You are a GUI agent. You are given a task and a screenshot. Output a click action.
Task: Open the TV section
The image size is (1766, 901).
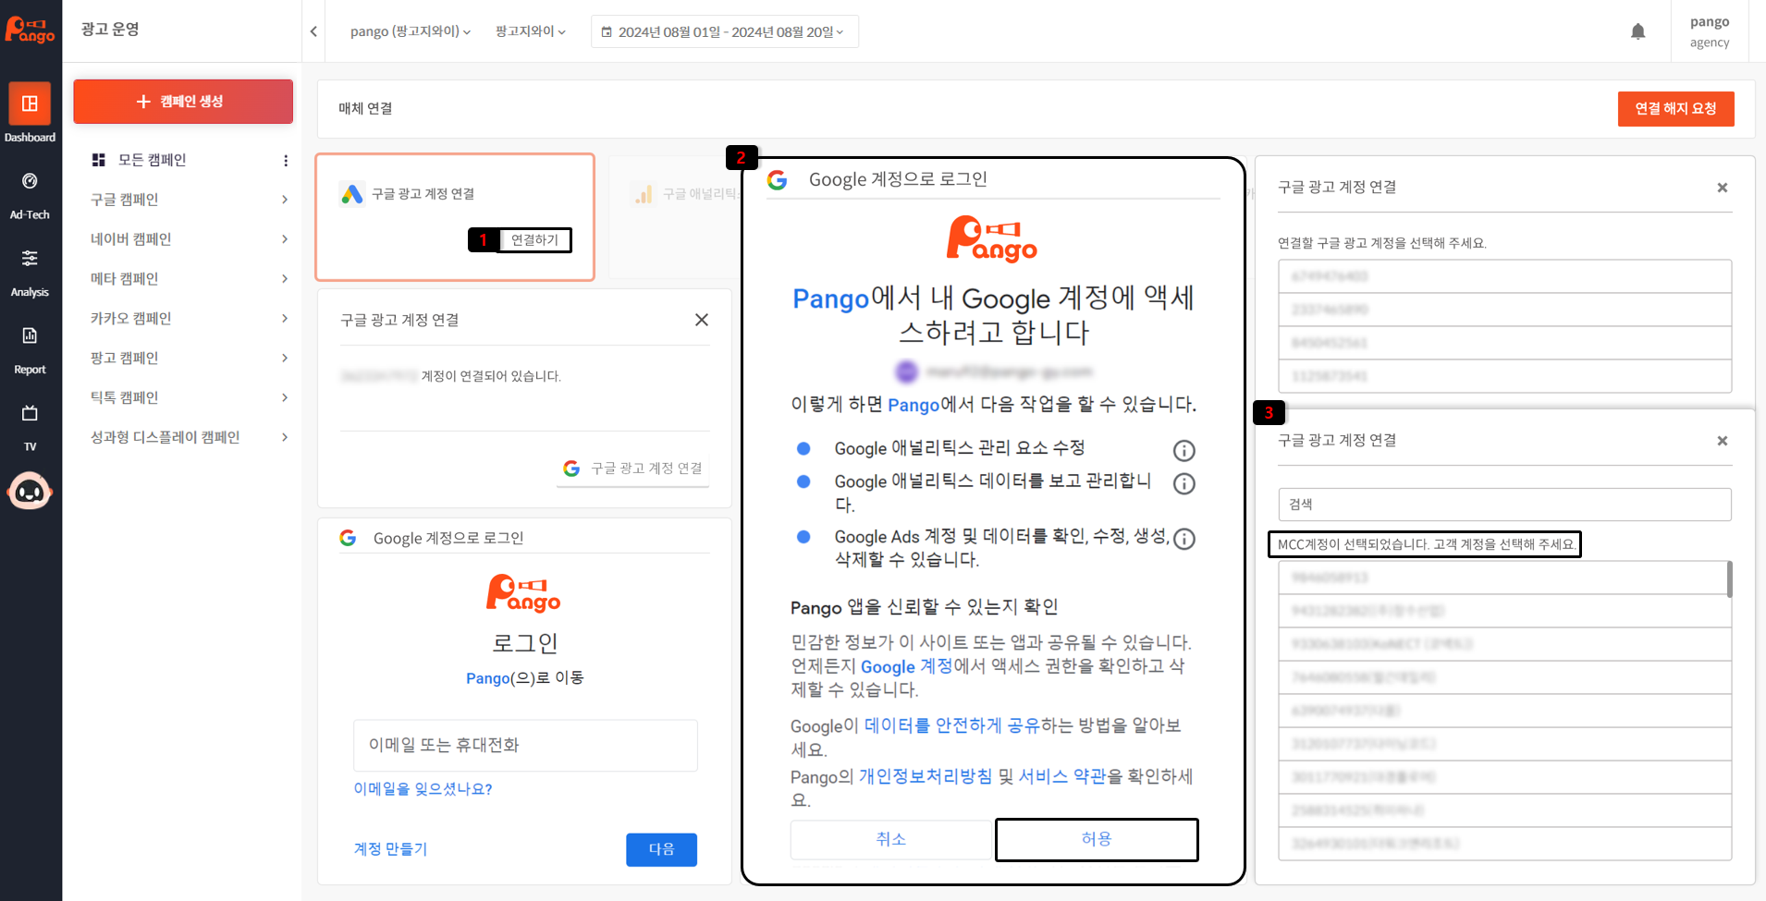(30, 427)
